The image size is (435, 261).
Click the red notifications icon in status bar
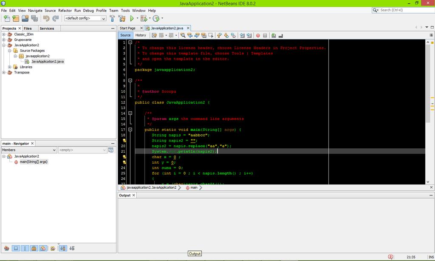[x=390, y=257]
